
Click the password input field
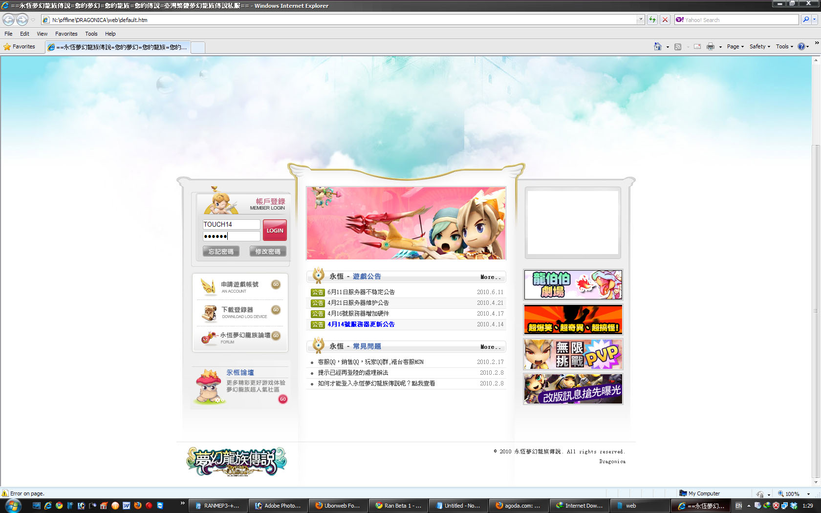[x=232, y=236]
